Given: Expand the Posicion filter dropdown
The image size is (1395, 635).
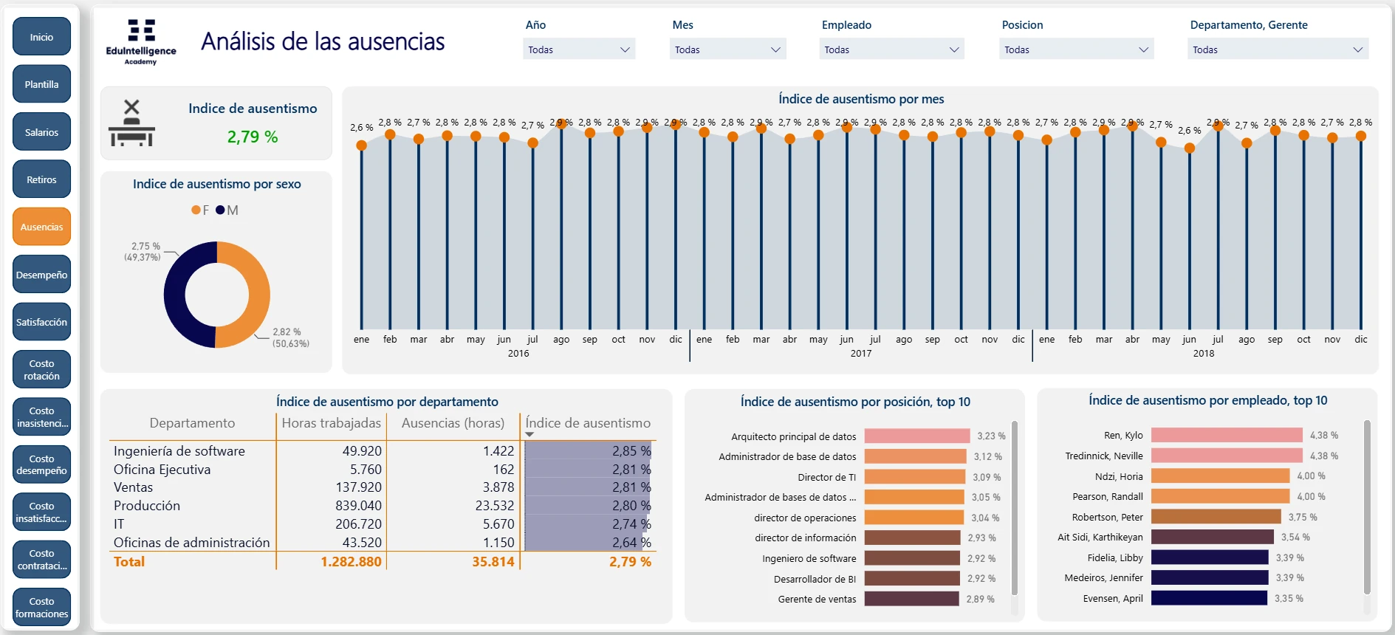Looking at the screenshot, I should (1076, 49).
